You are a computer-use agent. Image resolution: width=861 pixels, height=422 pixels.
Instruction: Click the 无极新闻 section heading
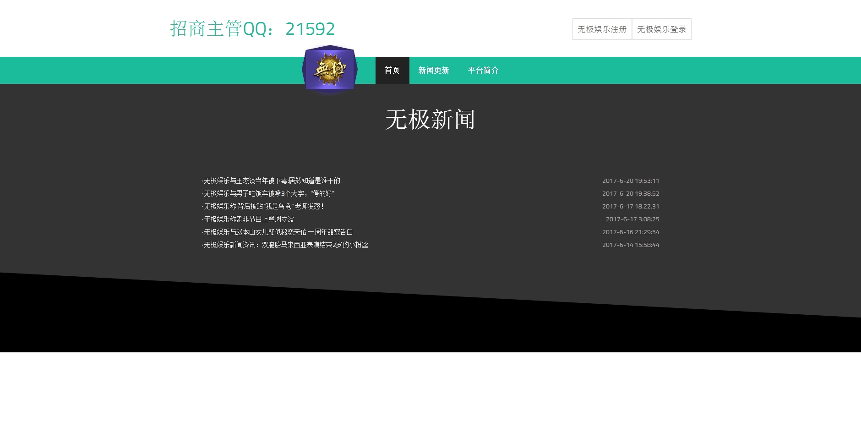click(x=430, y=120)
